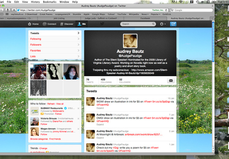Open Following list
Viewport: 229px width, 159px height.
[x=55, y=39]
